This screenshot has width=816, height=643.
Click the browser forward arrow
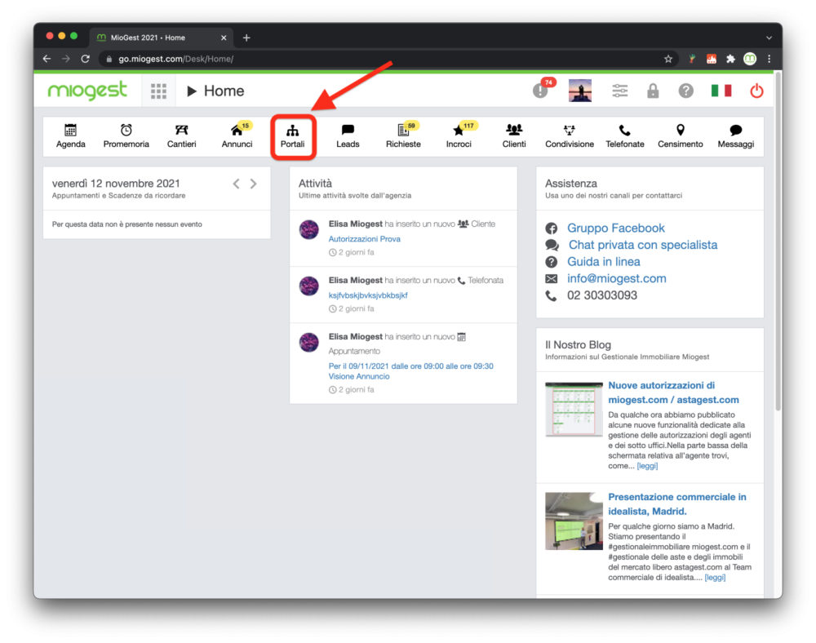coord(65,59)
